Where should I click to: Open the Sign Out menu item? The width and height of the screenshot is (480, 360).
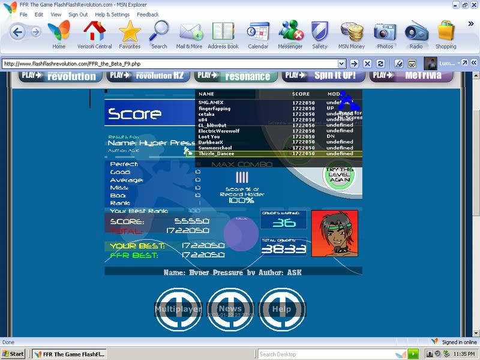(x=78, y=14)
